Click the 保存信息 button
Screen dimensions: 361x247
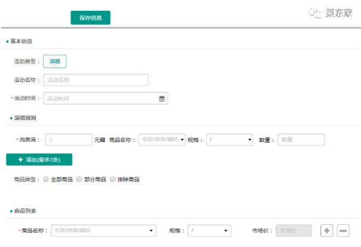click(x=91, y=18)
